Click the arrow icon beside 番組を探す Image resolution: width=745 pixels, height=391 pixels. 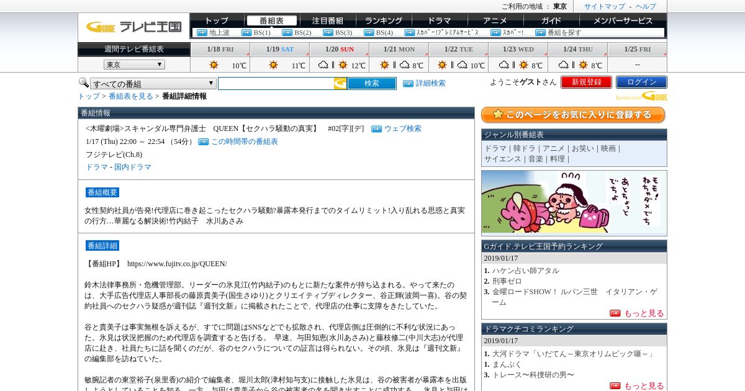(540, 32)
